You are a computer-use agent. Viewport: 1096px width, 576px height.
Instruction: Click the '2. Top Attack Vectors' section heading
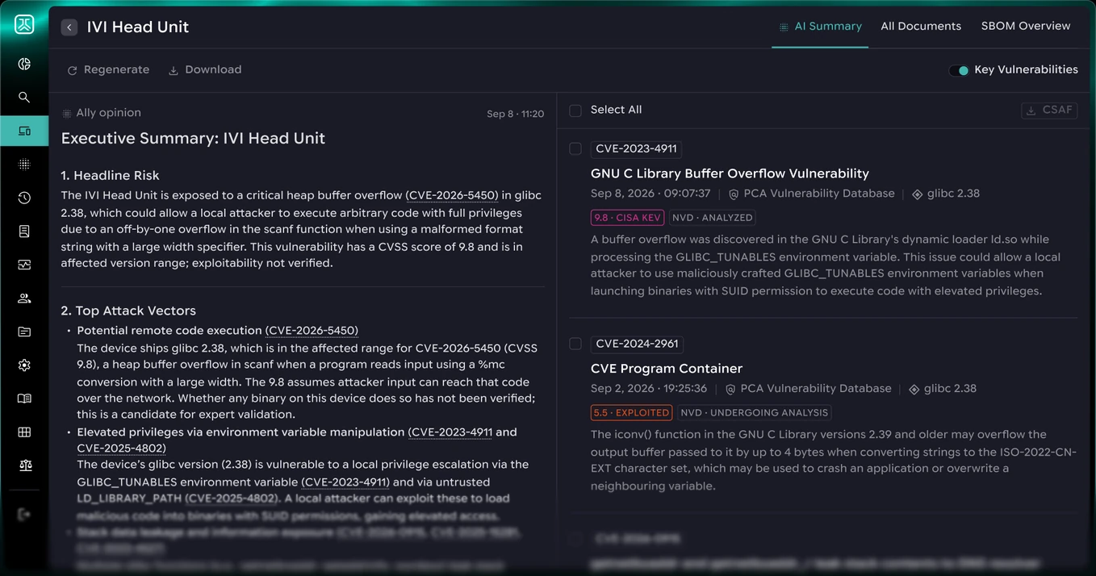(128, 311)
